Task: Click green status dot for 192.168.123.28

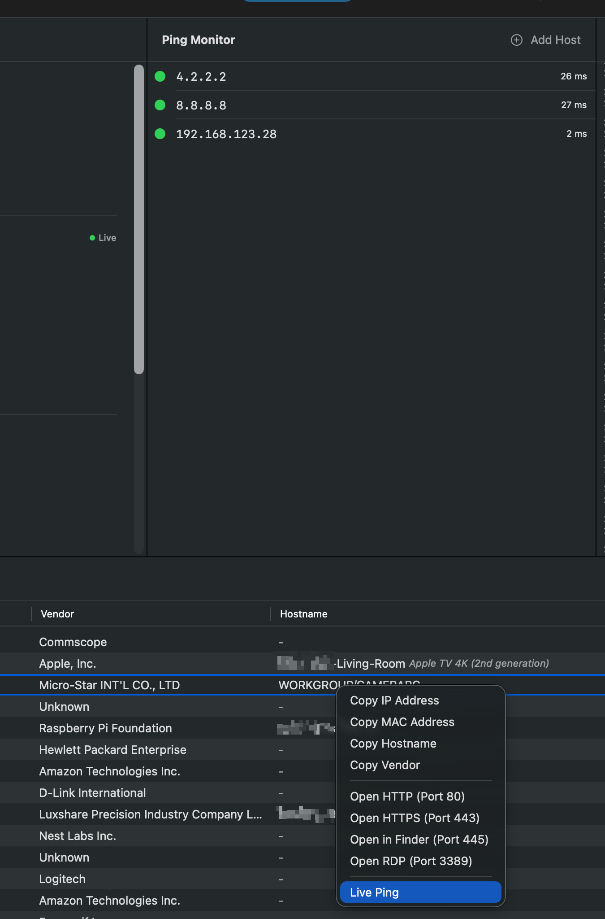Action: tap(160, 134)
